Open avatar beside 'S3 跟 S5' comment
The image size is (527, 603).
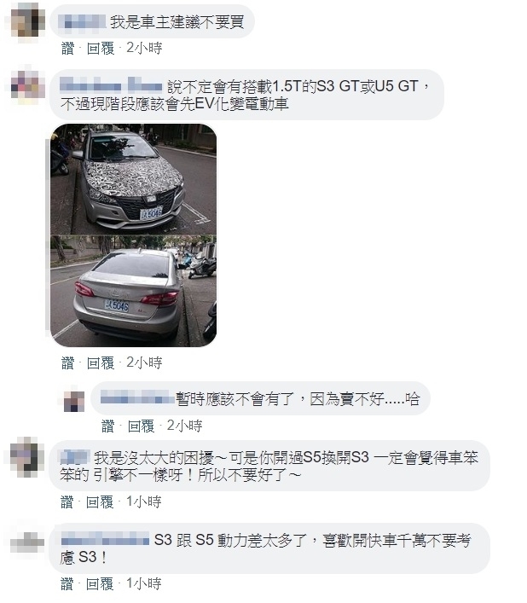pyautogui.click(x=26, y=542)
